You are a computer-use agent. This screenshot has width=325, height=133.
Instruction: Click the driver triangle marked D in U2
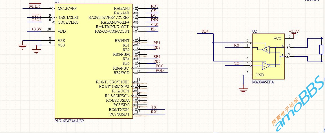pyautogui.click(x=266, y=66)
